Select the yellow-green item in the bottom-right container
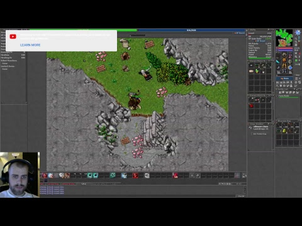This screenshot has width=302, height=226. pyautogui.click(x=284, y=131)
